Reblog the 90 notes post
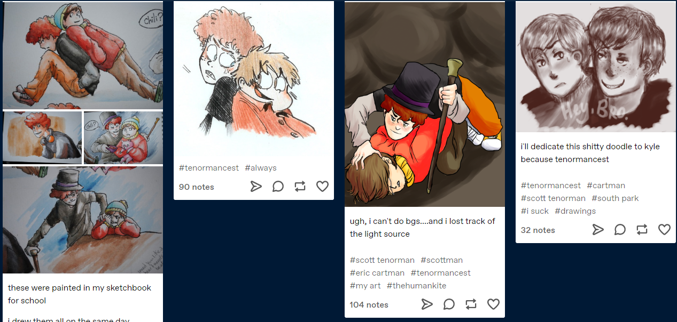The width and height of the screenshot is (677, 322). point(300,187)
